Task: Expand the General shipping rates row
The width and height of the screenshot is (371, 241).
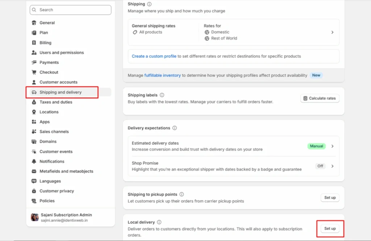Action: 332,32
